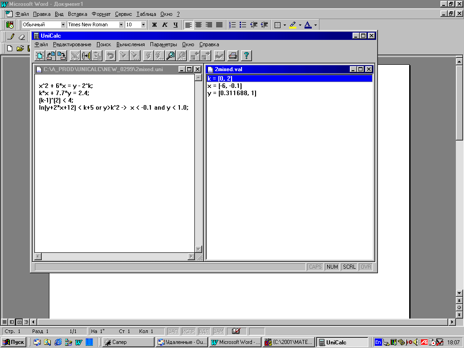Click the first lightning bolt calculate icon

(x=148, y=56)
